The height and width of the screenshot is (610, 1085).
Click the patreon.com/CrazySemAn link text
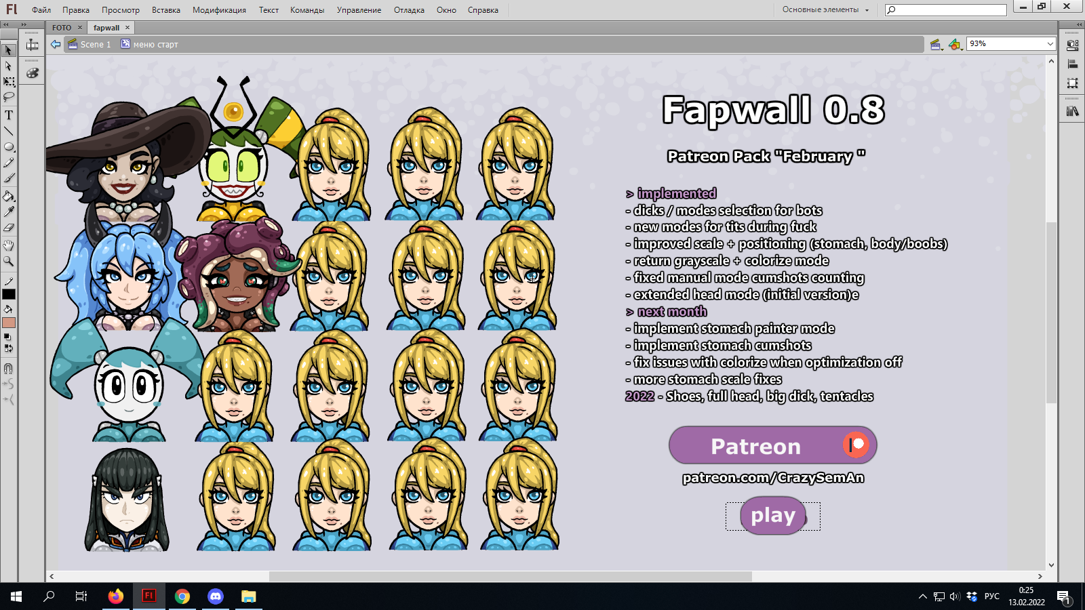773,478
